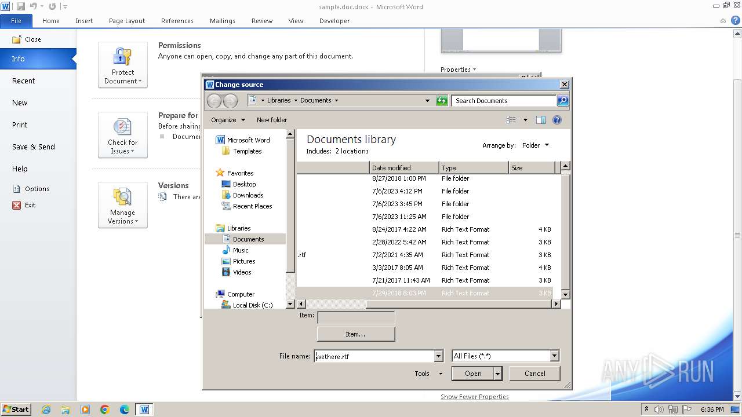This screenshot has height=417, width=742.
Task: Open Word Help question mark icon
Action: [x=736, y=20]
